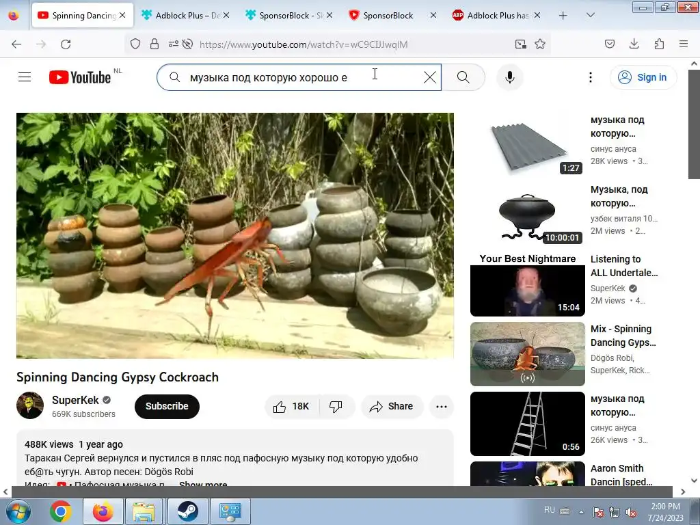This screenshot has width=700, height=525.
Task: Subscribe to SuperKek channel
Action: [167, 406]
